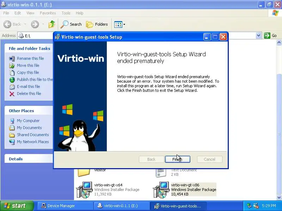The image size is (282, 211).
Task: Open the Back history dropdown arrow
Action: pyautogui.click(x=25, y=24)
